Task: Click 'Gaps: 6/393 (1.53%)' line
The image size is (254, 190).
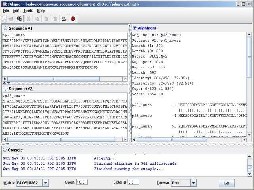Action: (x=152, y=89)
